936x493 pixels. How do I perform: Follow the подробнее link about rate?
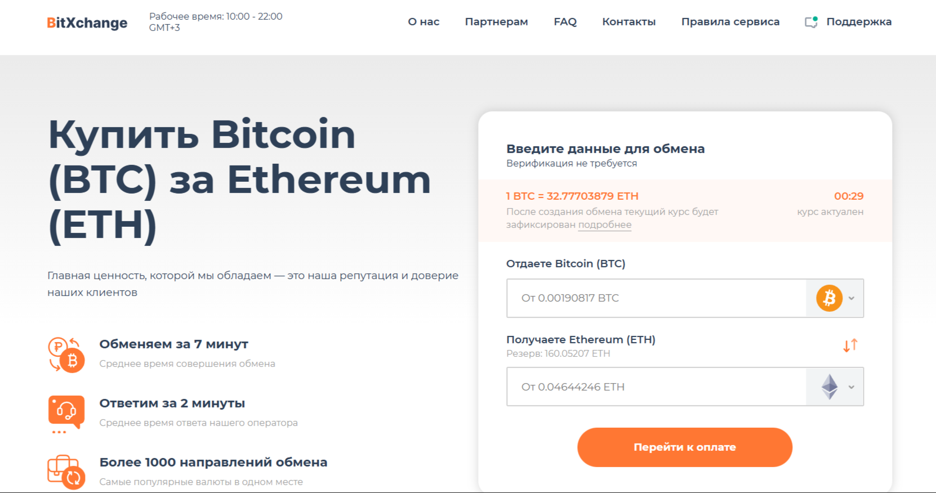604,225
